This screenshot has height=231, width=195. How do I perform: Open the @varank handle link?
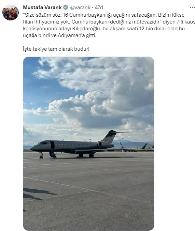[80, 7]
